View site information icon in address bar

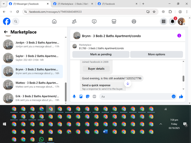point(26,12)
